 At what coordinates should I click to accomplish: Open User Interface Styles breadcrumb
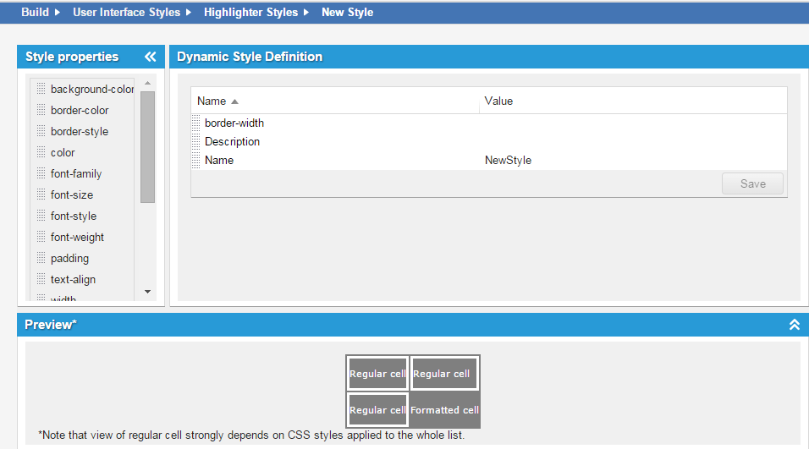click(126, 12)
